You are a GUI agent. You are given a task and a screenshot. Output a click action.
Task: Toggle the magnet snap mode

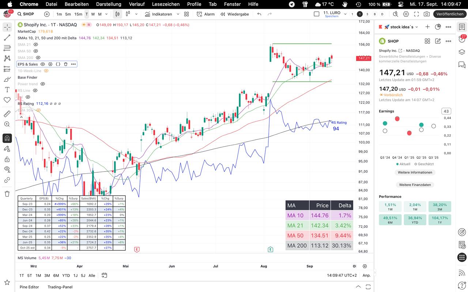coord(7,138)
